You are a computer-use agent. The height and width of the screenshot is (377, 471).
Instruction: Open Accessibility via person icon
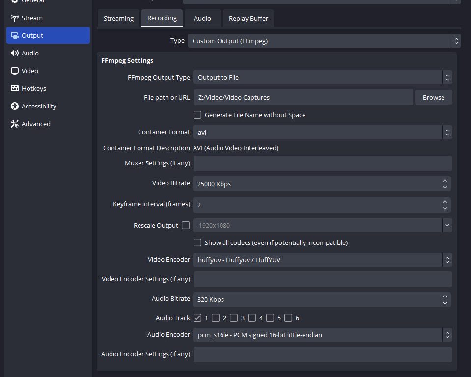(14, 107)
